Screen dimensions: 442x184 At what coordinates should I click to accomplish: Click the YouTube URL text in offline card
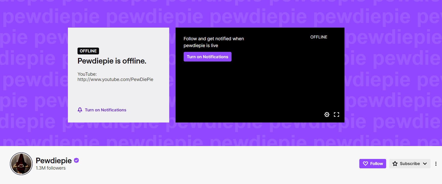pos(115,79)
